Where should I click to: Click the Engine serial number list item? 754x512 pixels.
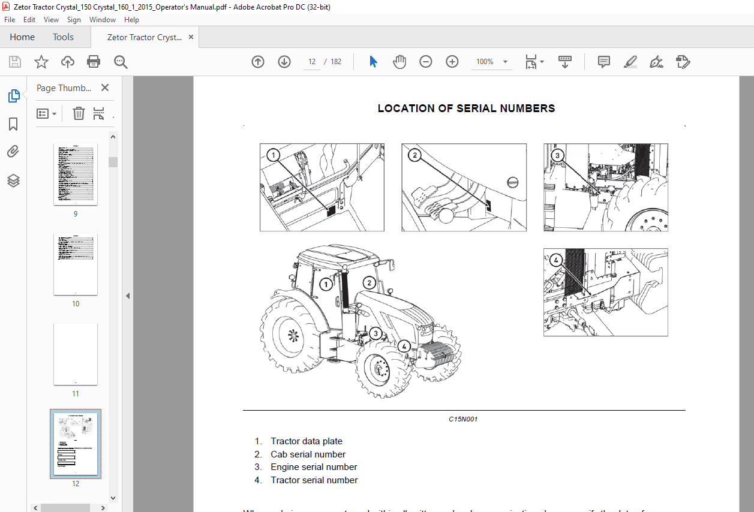click(x=314, y=467)
